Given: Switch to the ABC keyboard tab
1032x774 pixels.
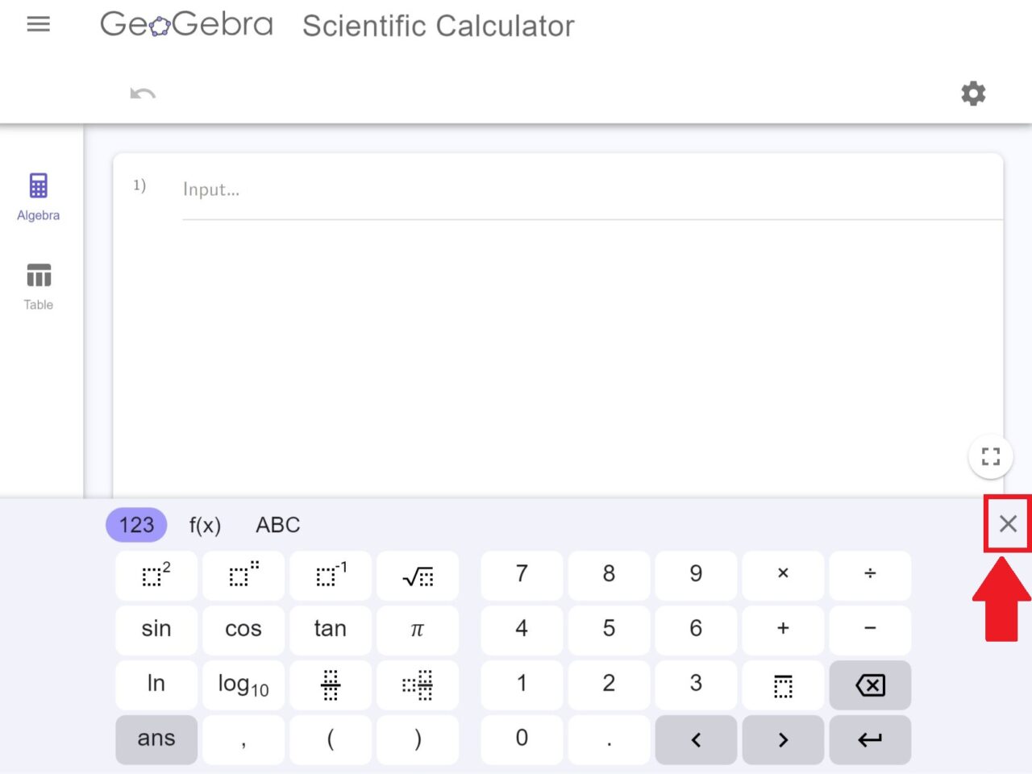Looking at the screenshot, I should pos(277,525).
